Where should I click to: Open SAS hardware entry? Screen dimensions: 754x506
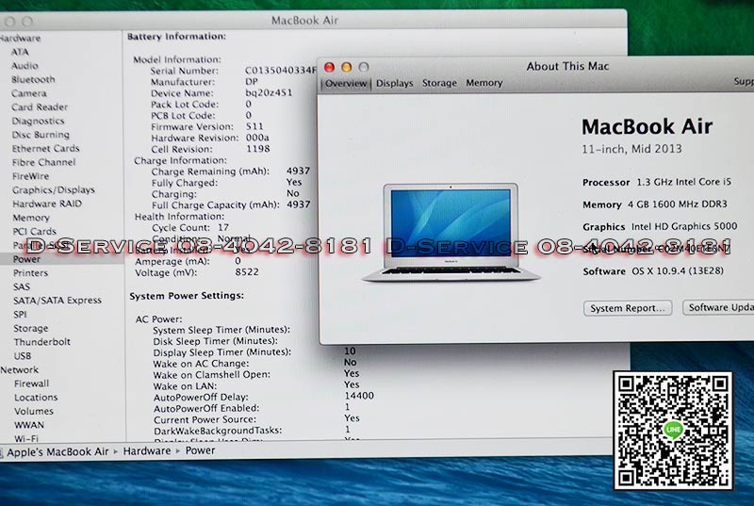(21, 286)
